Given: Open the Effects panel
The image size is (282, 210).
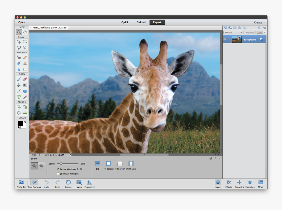Looking at the screenshot, I should tap(229, 183).
